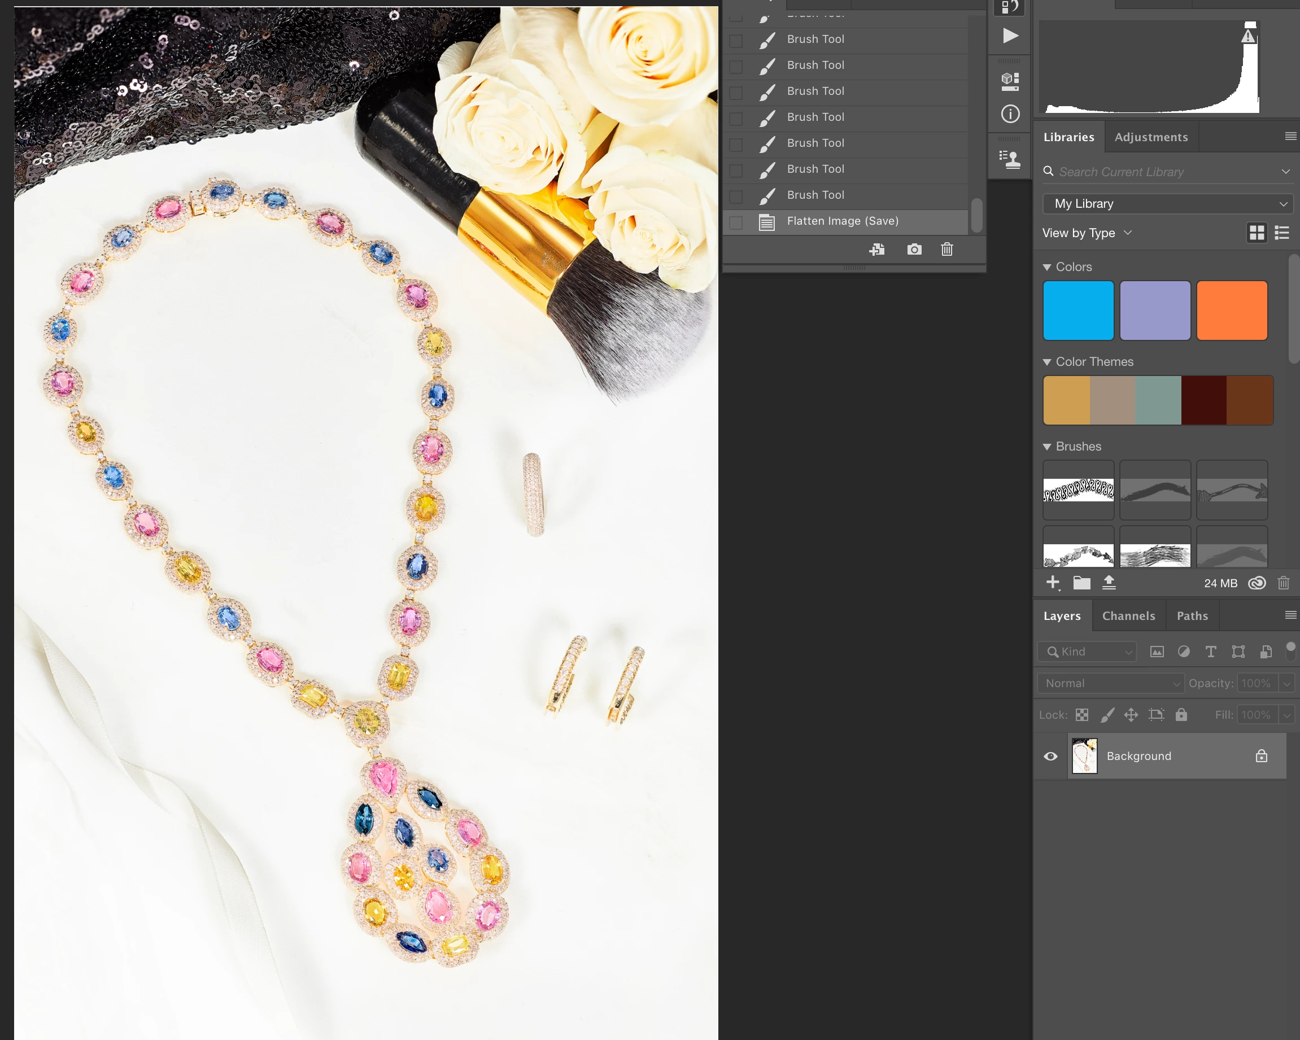Viewport: 1300px width, 1040px height.
Task: Click the Actions panel play icon
Action: (1010, 36)
